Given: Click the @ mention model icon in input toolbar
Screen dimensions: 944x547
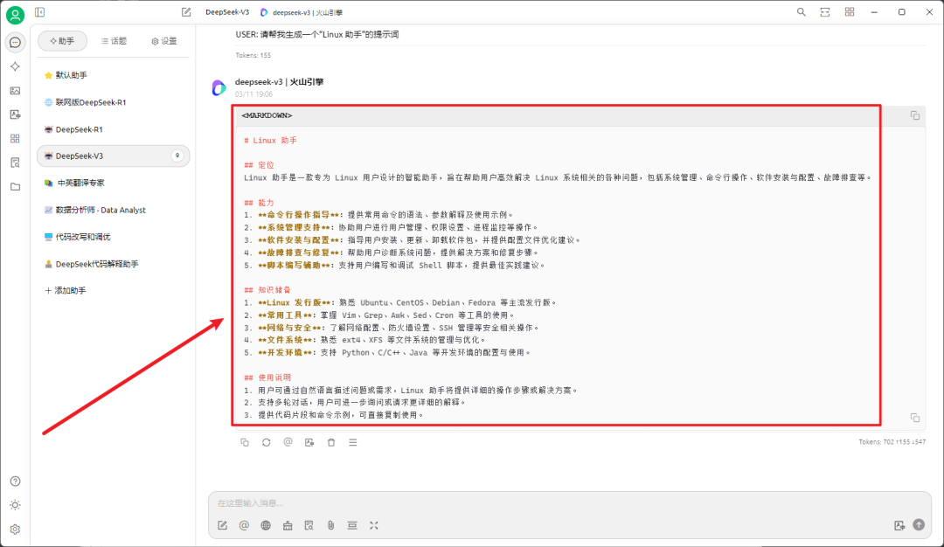Looking at the screenshot, I should pos(244,525).
